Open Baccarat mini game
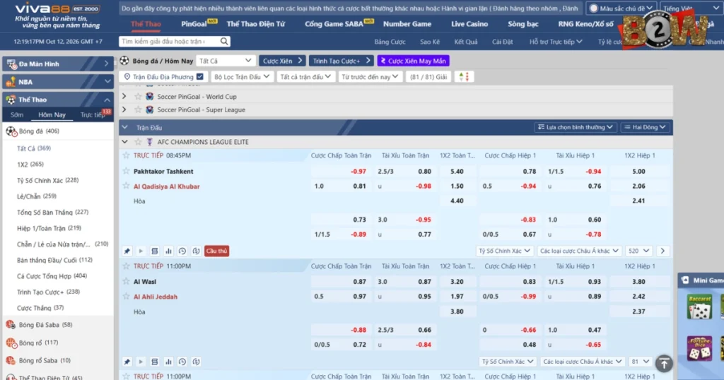Screen dimensions: 724x380 [699, 307]
